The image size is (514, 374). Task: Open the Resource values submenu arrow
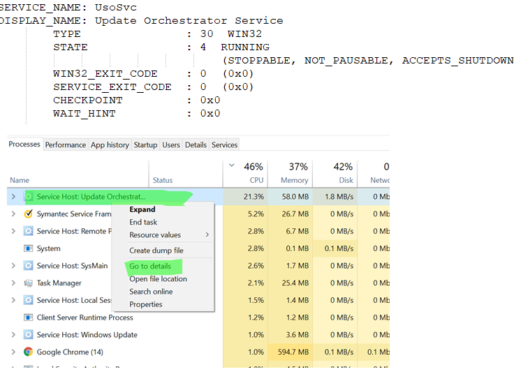[207, 235]
